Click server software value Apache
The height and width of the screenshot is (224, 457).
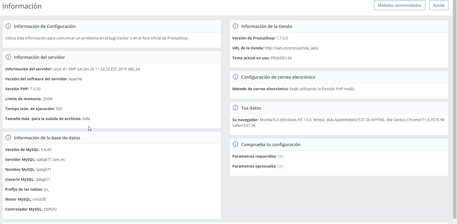(x=75, y=79)
